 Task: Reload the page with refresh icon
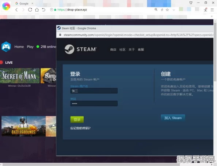click(30, 10)
